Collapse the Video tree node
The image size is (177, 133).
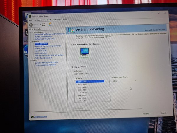[x=30, y=61]
